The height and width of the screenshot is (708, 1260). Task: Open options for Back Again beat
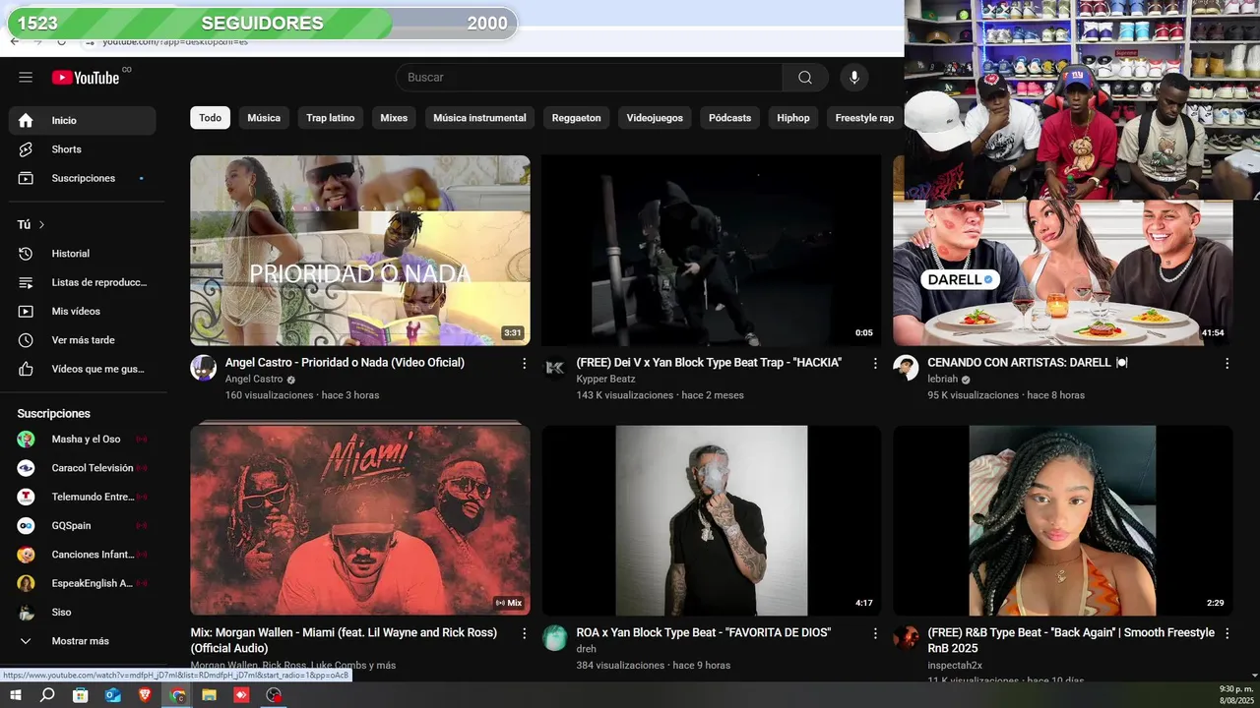click(x=1227, y=633)
